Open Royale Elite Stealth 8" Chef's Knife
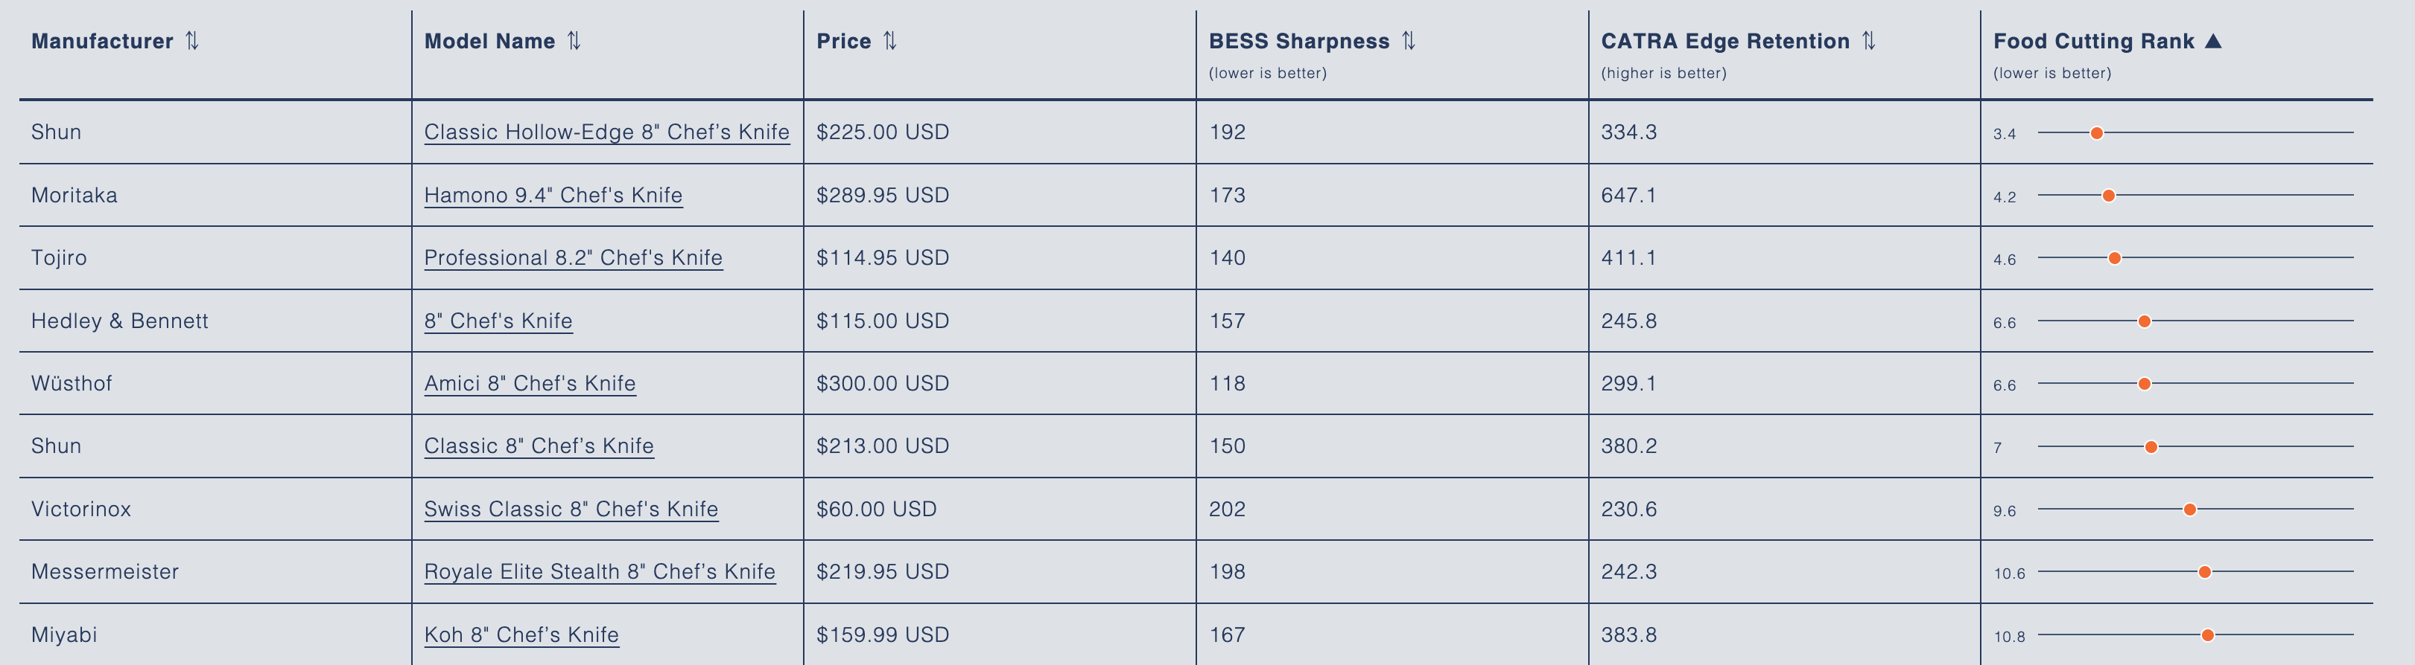 [x=599, y=571]
